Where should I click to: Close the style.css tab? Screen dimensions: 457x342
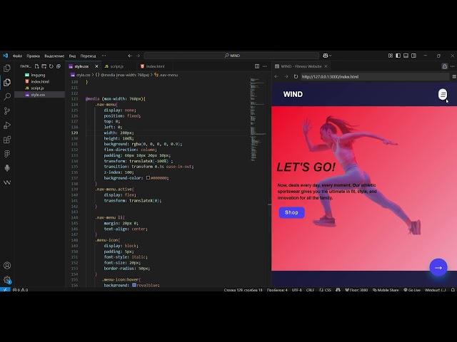pyautogui.click(x=97, y=66)
